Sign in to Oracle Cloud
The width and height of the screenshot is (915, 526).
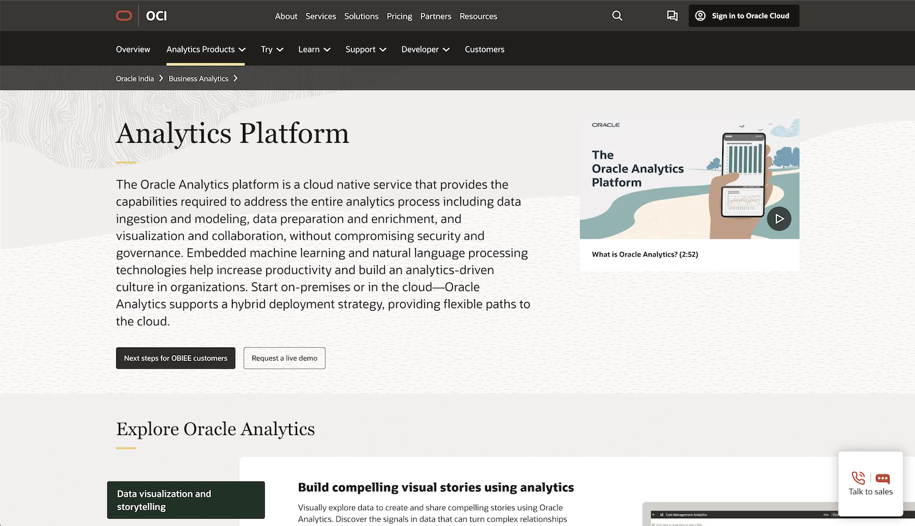744,16
